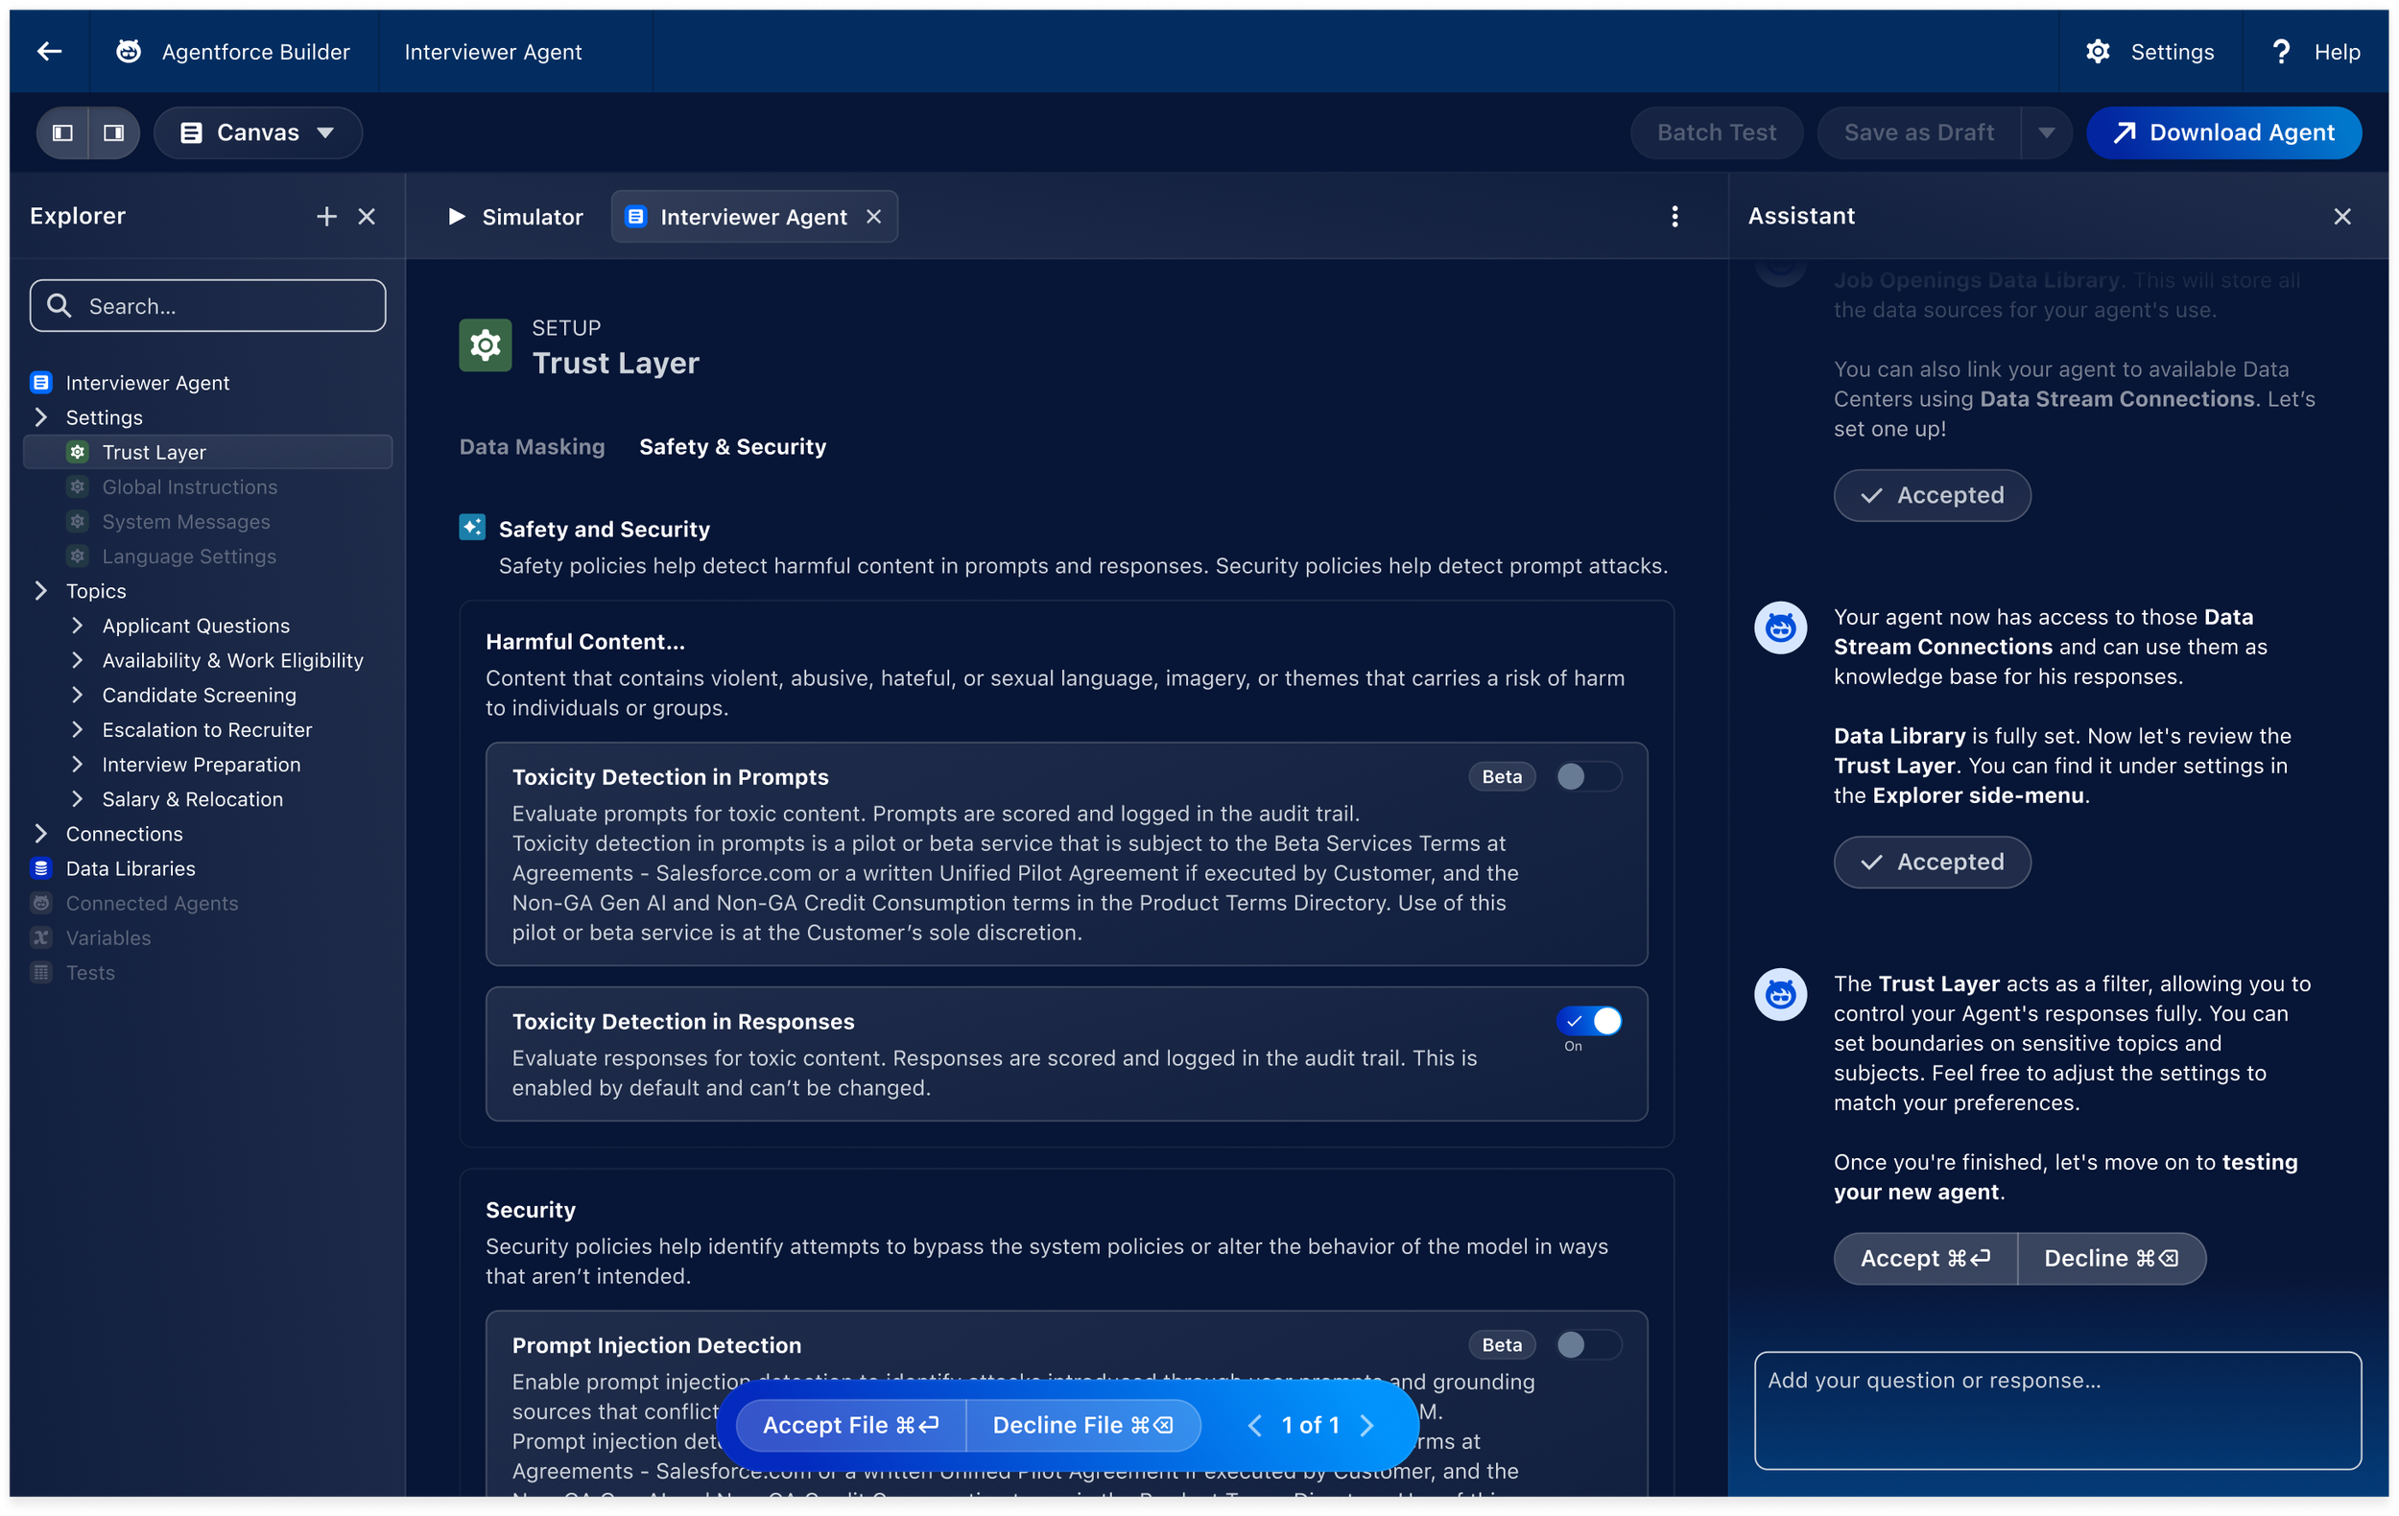The width and height of the screenshot is (2399, 1516).
Task: Click Decline File button
Action: pos(1083,1426)
